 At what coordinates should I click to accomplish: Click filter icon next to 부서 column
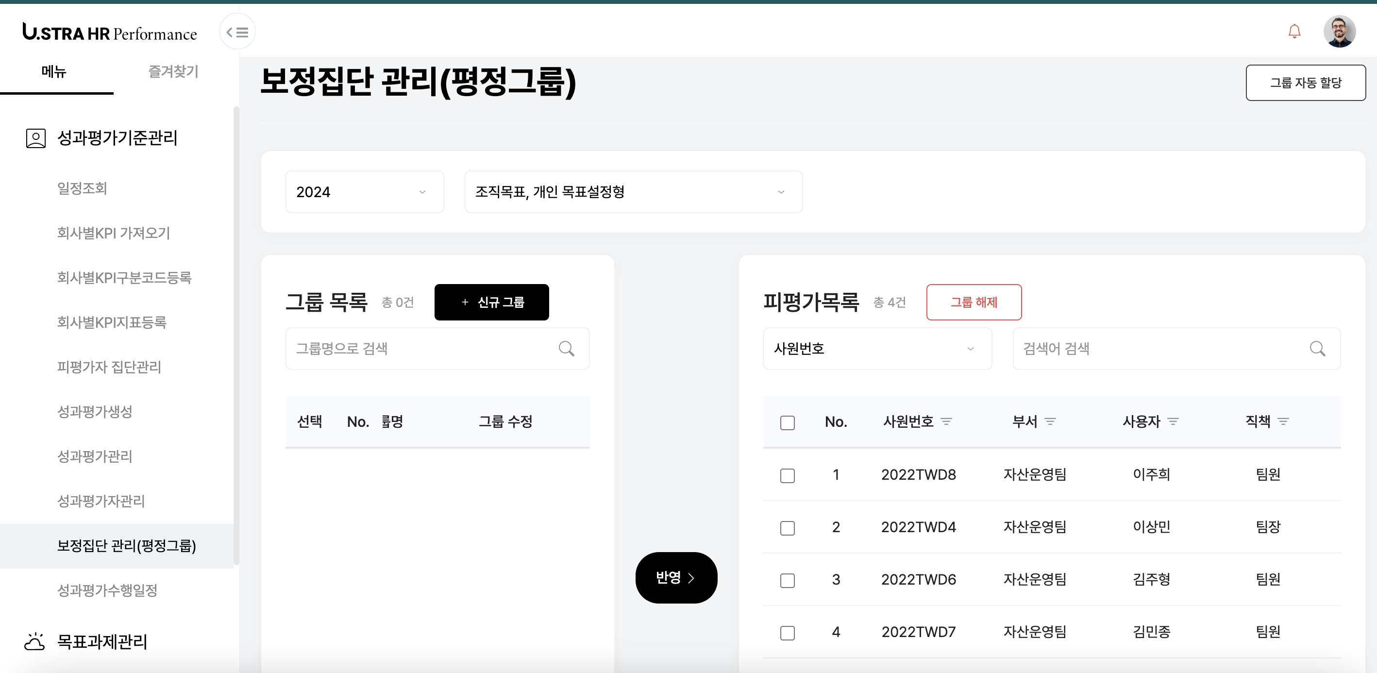[1050, 422]
